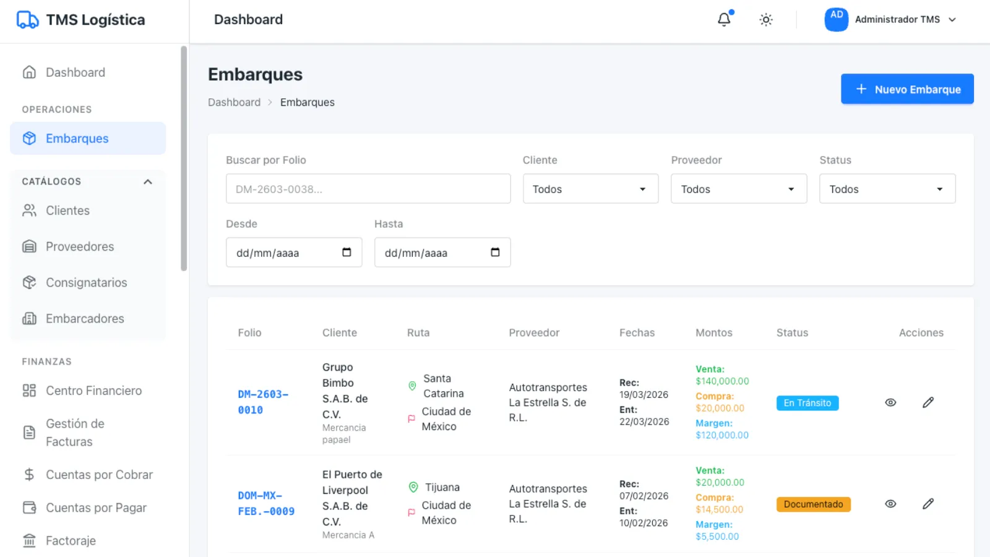Open the notifications bell

[724, 20]
